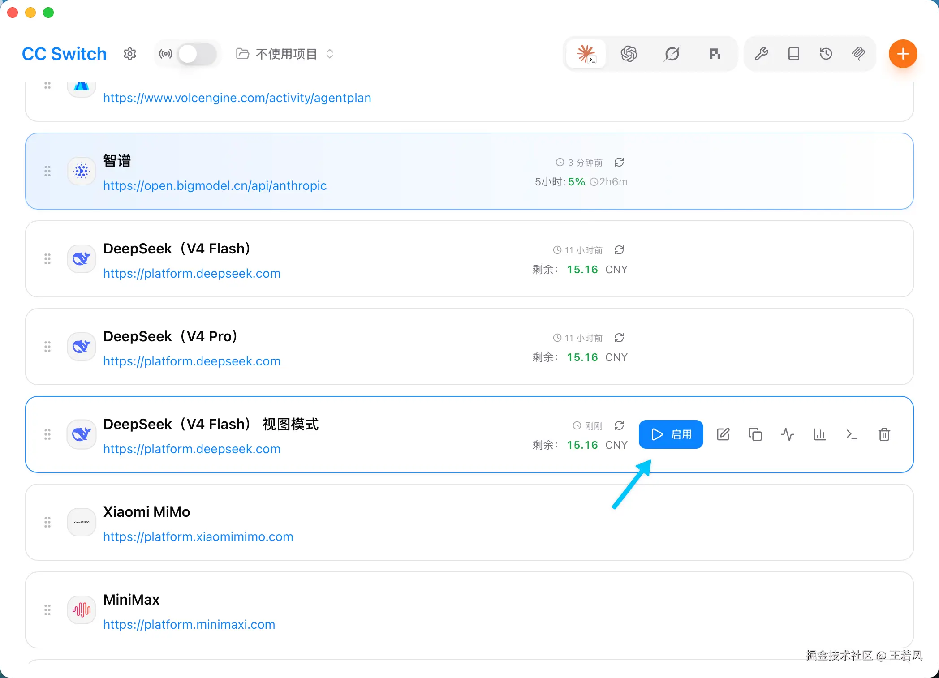The image size is (939, 678).
Task: Refresh balance for DeepSeek (V4 Pro)
Action: (x=619, y=338)
